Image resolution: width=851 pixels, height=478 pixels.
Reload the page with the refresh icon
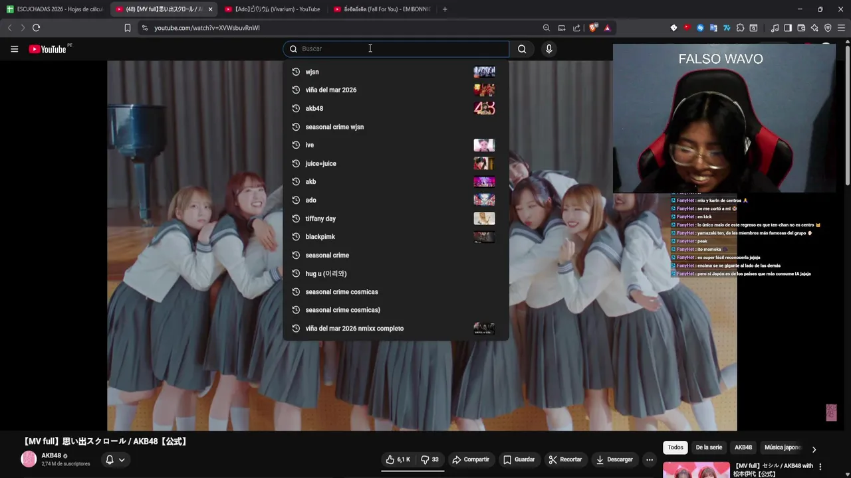[x=36, y=28]
